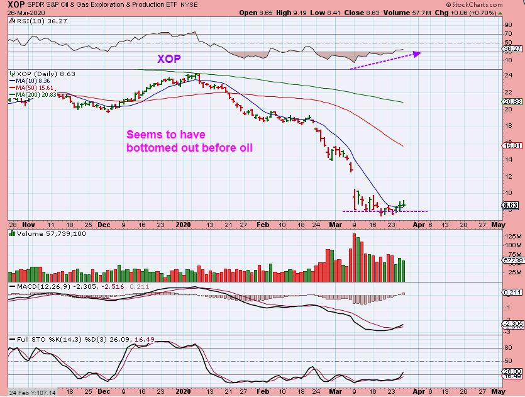
Task: Click the 90 level on the RSI axis
Action: pyautogui.click(x=508, y=25)
